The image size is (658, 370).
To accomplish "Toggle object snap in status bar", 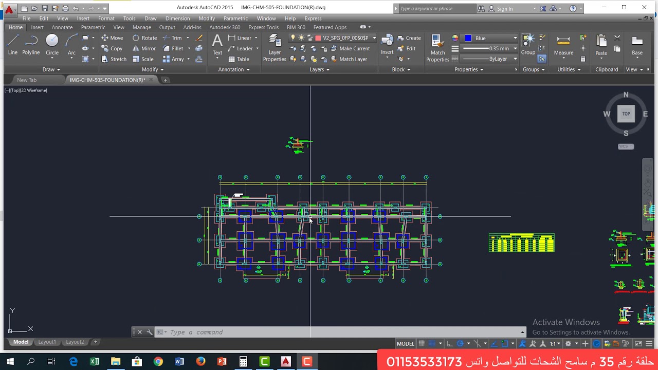I will (x=504, y=344).
